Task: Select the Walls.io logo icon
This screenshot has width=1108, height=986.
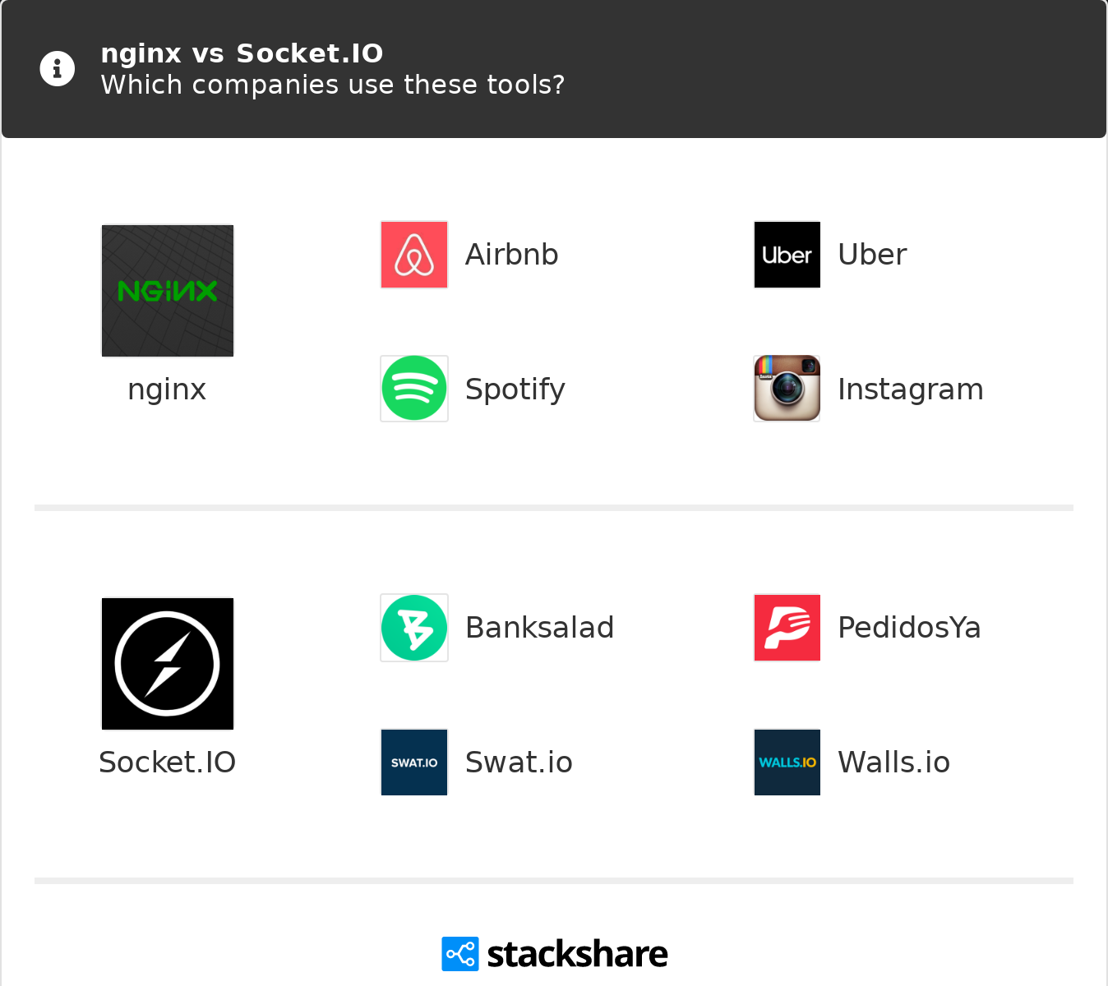Action: (x=787, y=763)
